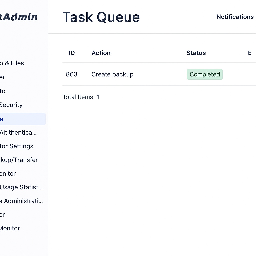256x256 pixels.
Task: Click the DirectAdmin logo in the sidebar
Action: [19, 17]
